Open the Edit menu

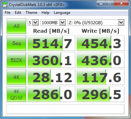(18, 13)
